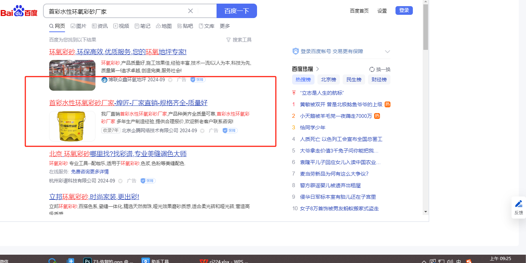Open the circle dropdown after 杭州彩谱科技有限公司 2024-09
This screenshot has width=526, height=263.
120,181
